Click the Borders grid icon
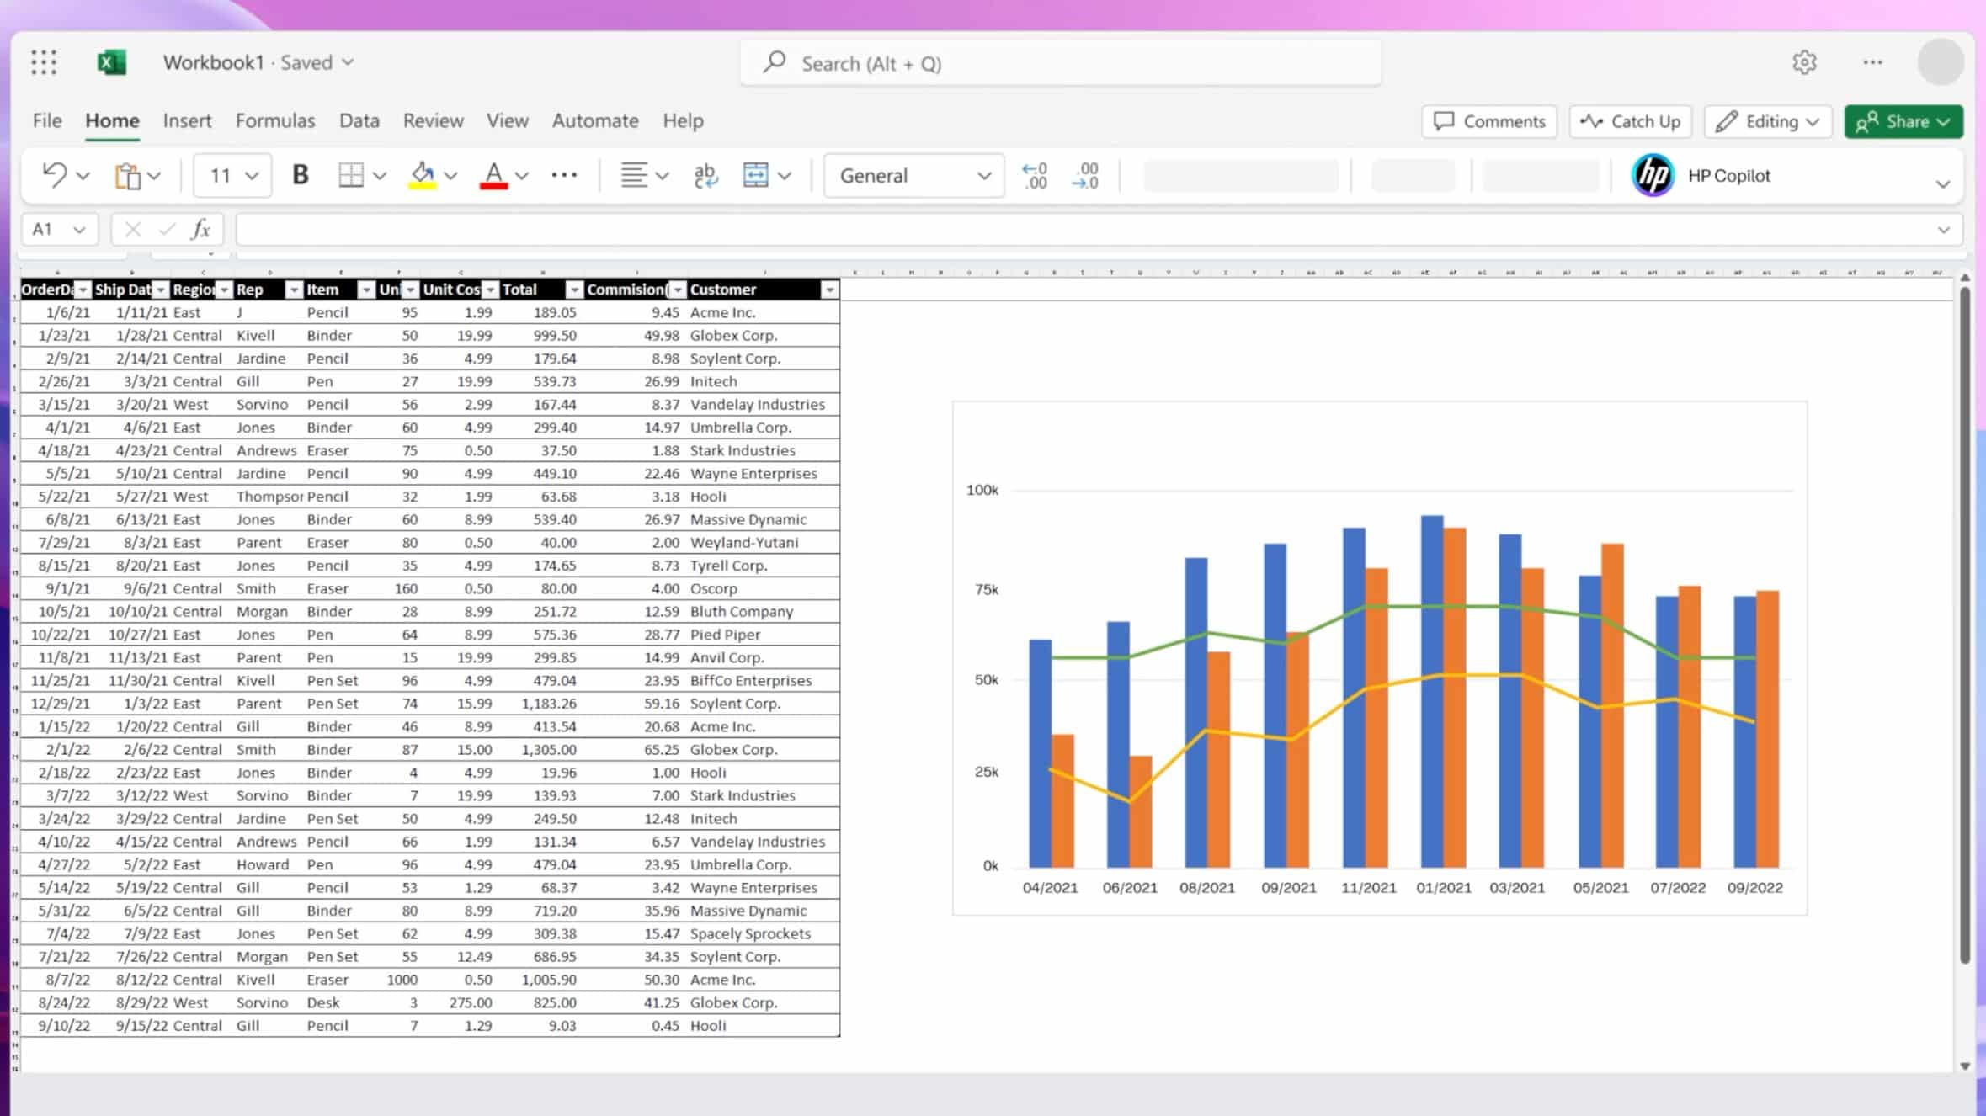 coord(350,175)
